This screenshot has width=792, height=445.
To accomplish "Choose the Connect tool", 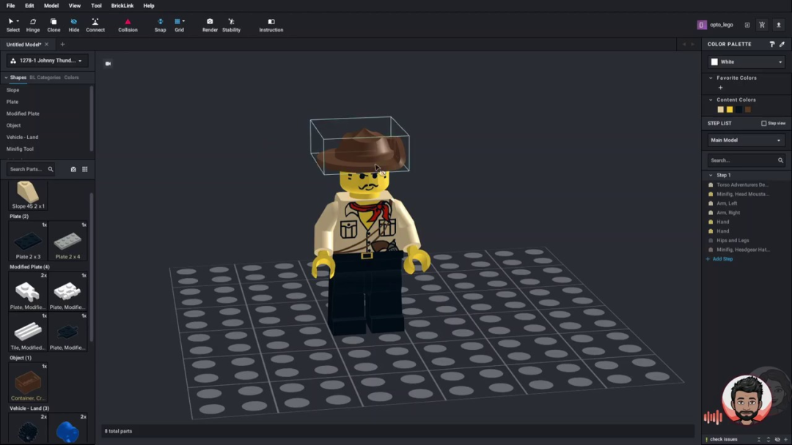I will [x=95, y=25].
